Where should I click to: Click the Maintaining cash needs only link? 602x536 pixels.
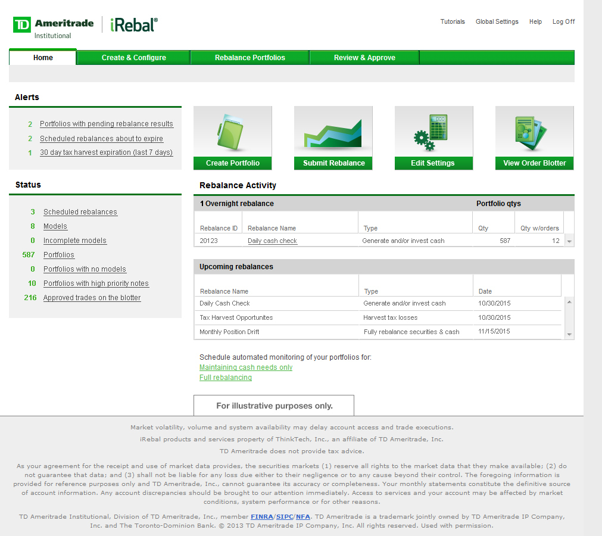[x=246, y=367]
